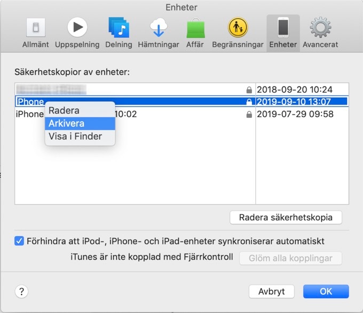Click the Glöm alla kopplingar button

click(x=290, y=258)
